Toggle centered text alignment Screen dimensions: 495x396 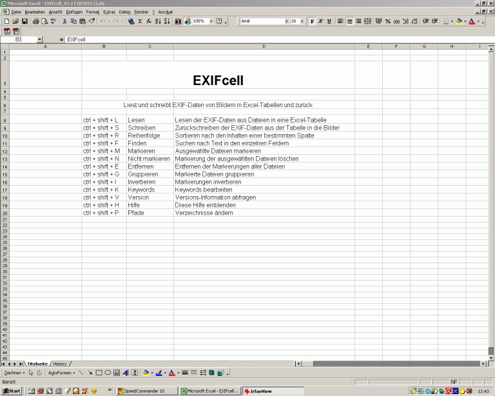click(x=350, y=21)
